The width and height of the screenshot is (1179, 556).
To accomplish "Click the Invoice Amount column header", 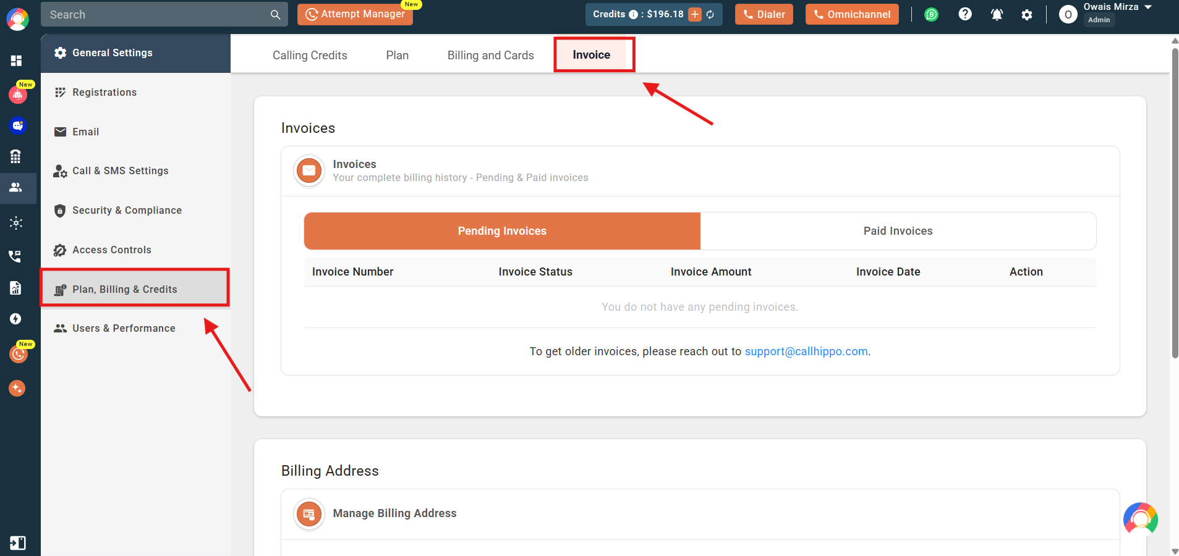I will (x=711, y=272).
